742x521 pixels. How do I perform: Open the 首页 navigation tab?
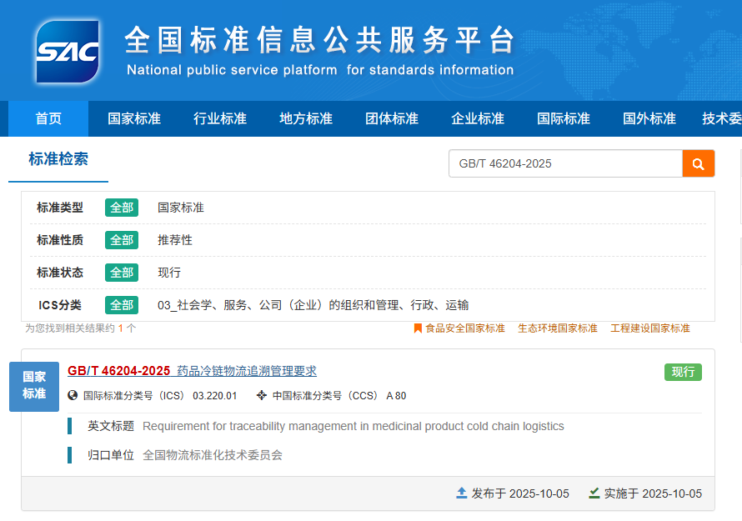47,119
